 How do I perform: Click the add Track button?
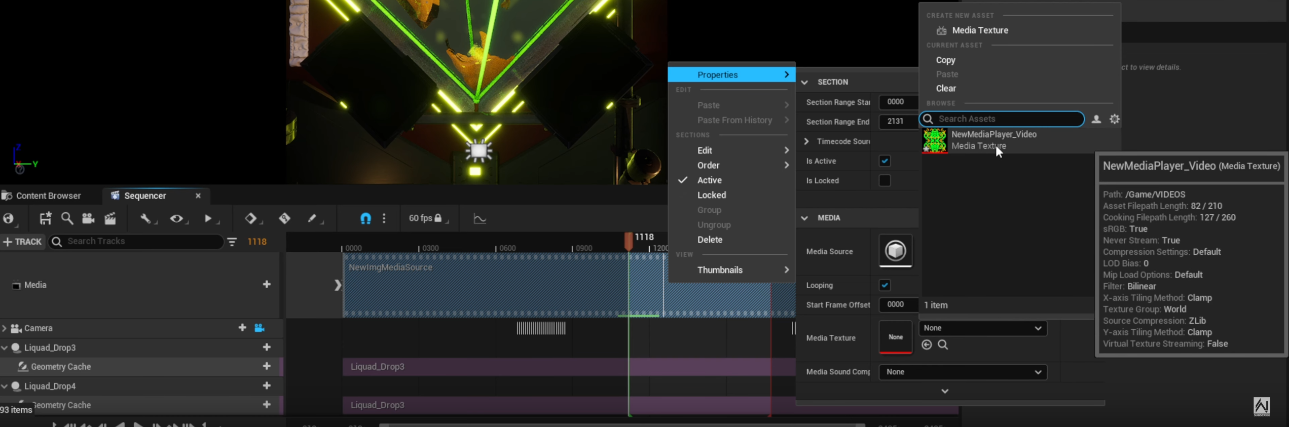[22, 242]
